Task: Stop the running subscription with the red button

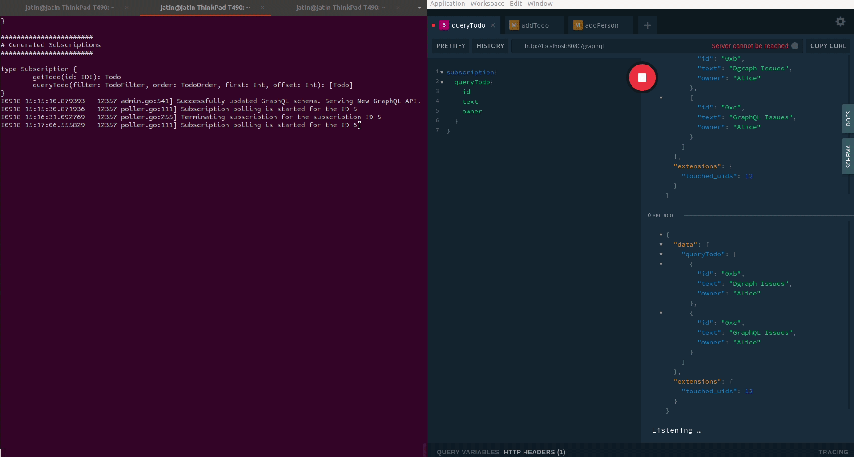Action: [642, 77]
